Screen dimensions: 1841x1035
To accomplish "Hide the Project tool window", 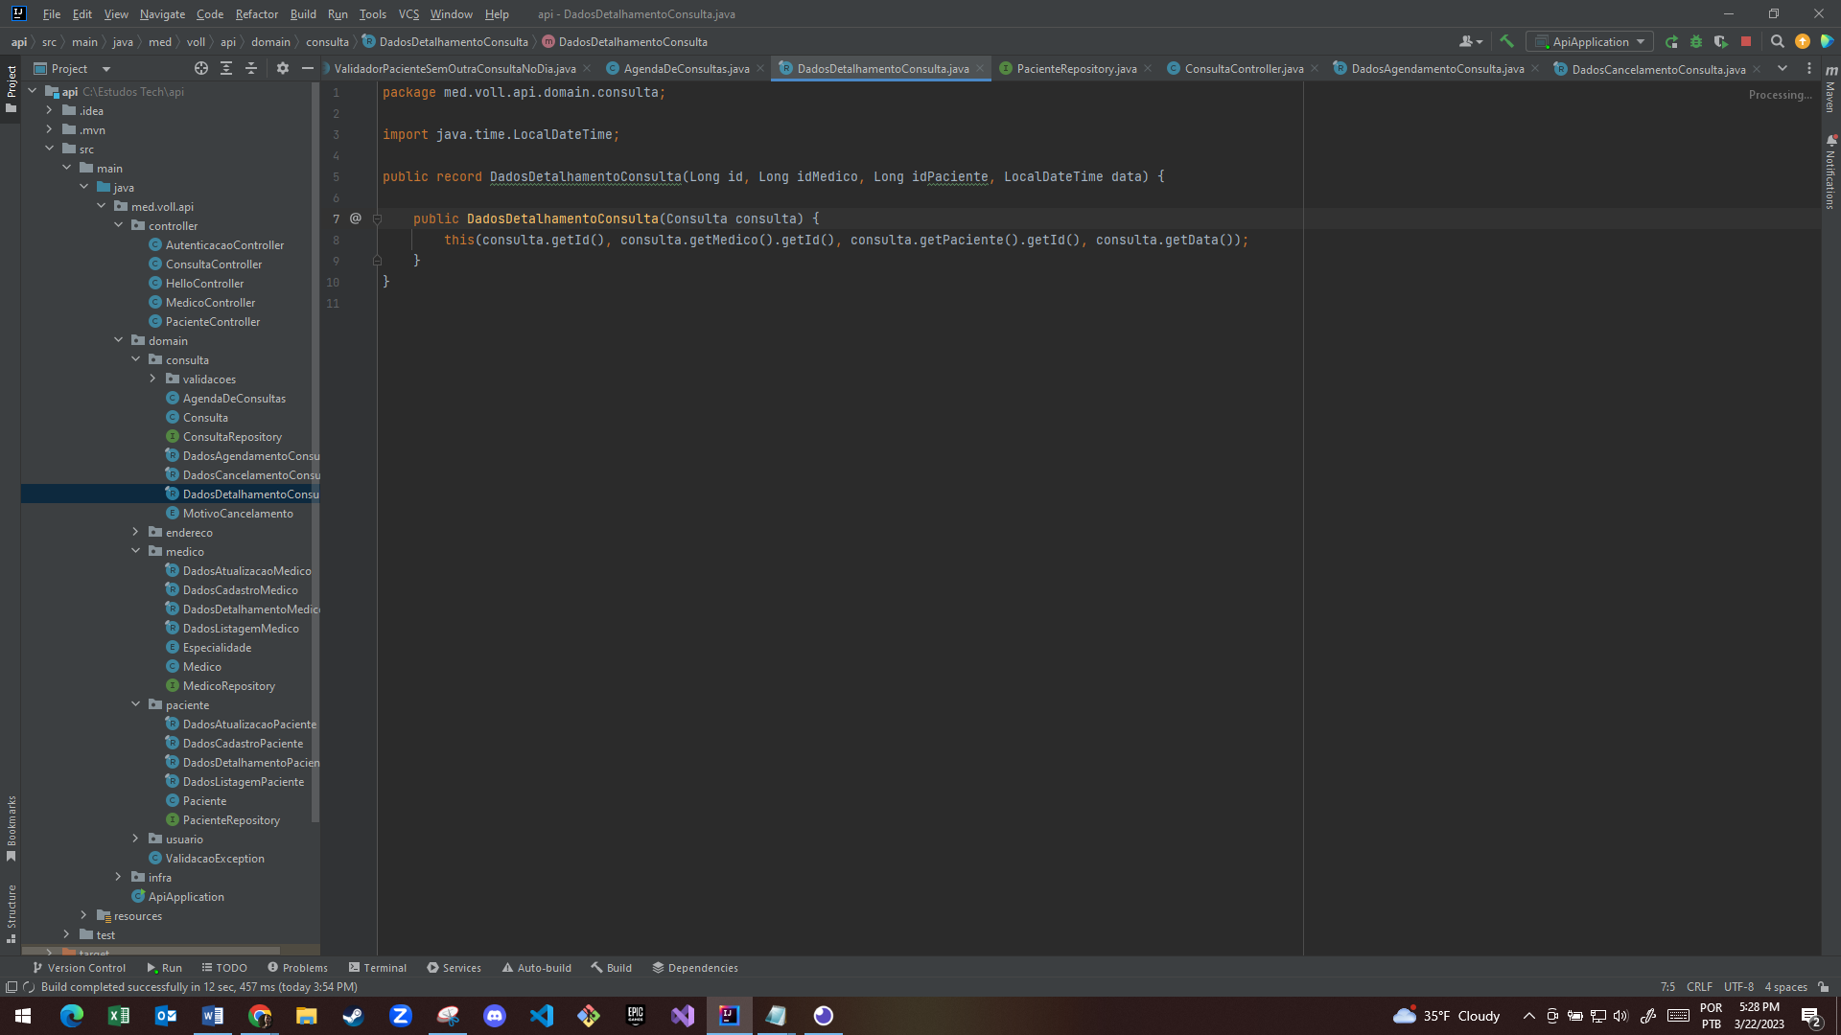I will point(308,68).
